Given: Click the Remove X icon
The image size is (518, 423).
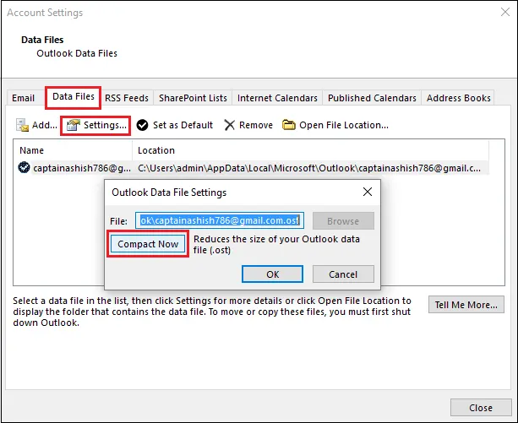Looking at the screenshot, I should coord(229,125).
